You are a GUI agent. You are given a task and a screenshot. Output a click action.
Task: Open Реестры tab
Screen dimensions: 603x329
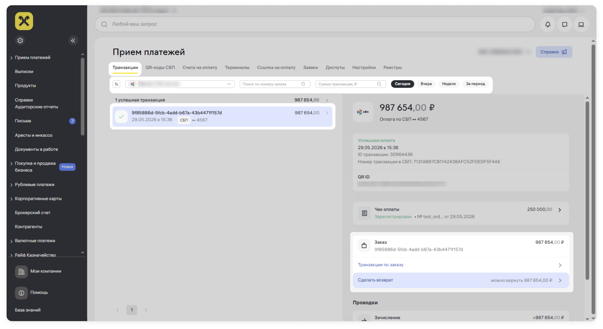coord(392,68)
